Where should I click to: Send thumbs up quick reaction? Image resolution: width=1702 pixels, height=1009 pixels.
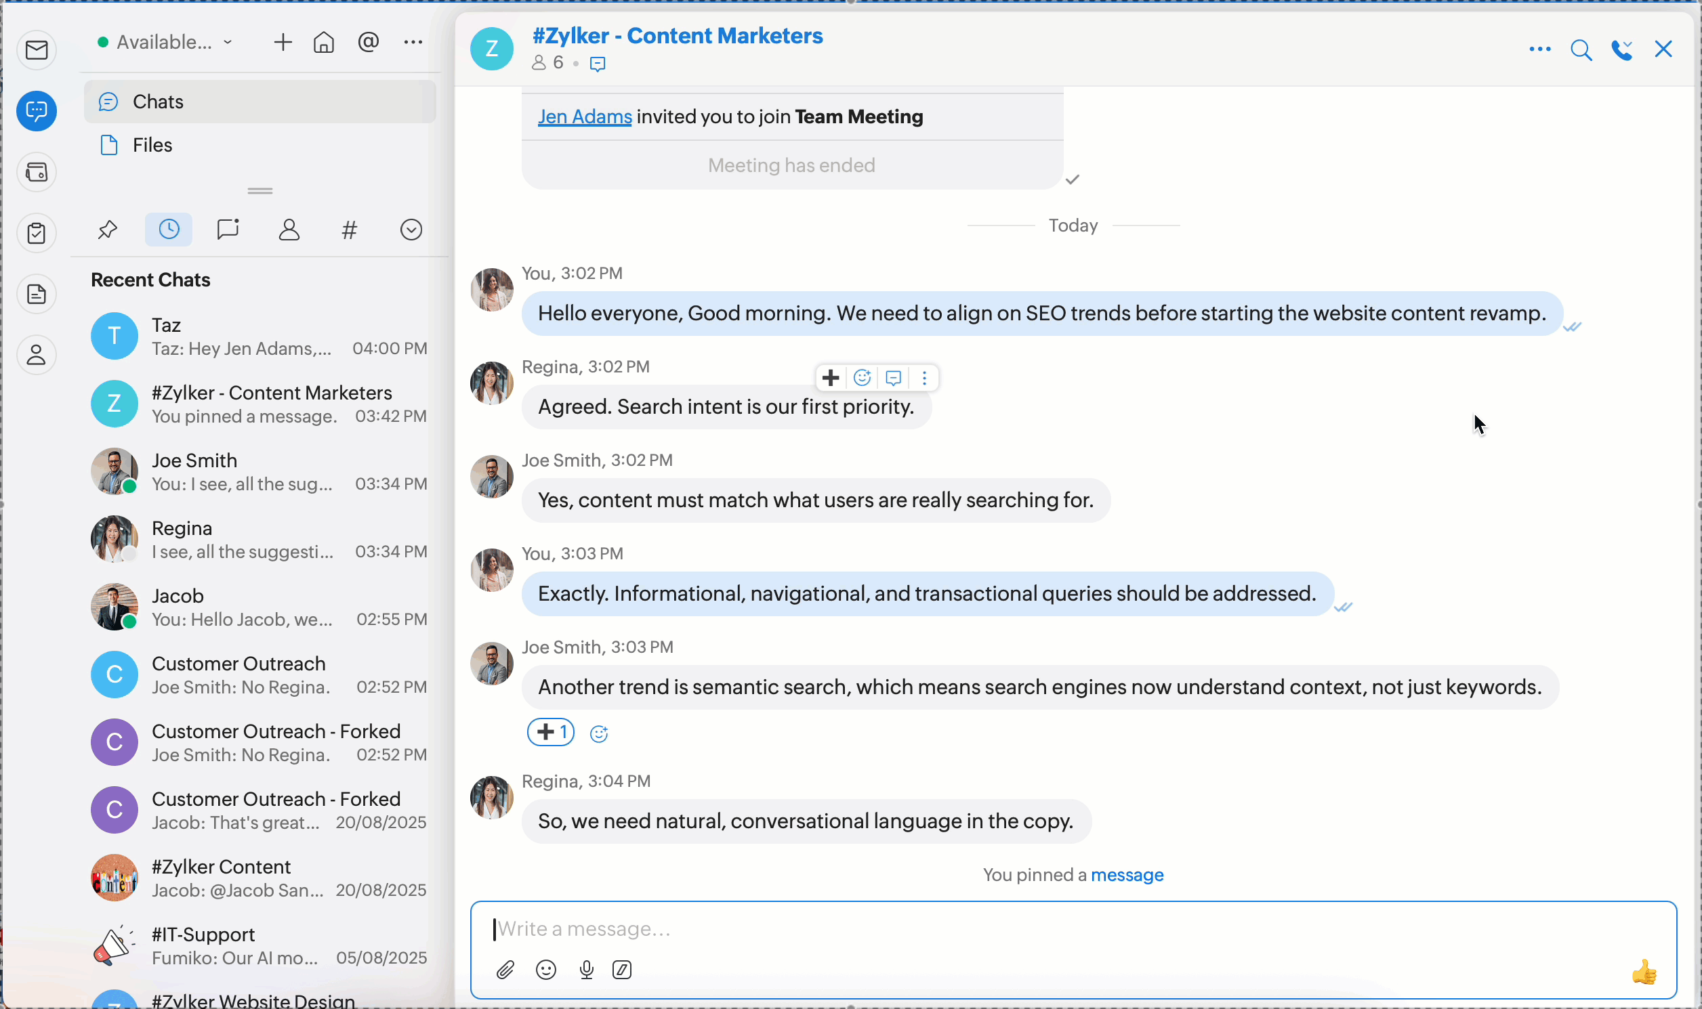coord(1644,972)
